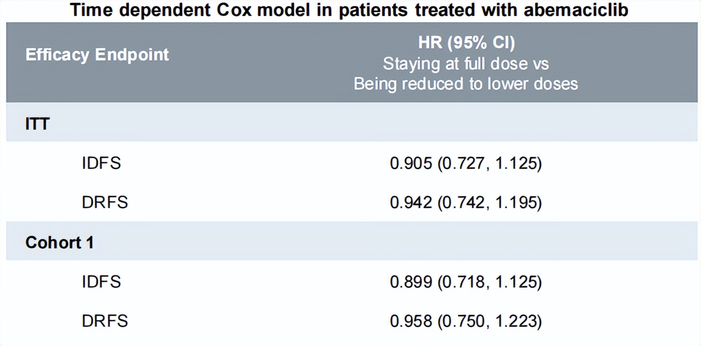701x346 pixels.
Task: Click the IDFS label under Cohort 1
Action: click(101, 282)
